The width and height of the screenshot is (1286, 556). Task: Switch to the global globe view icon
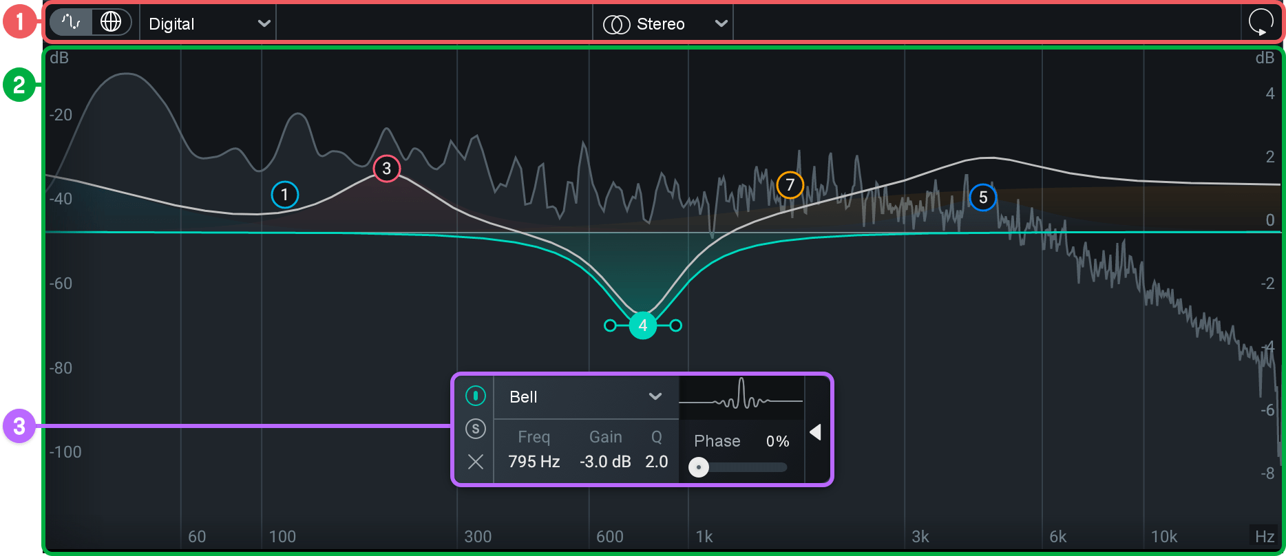(111, 23)
